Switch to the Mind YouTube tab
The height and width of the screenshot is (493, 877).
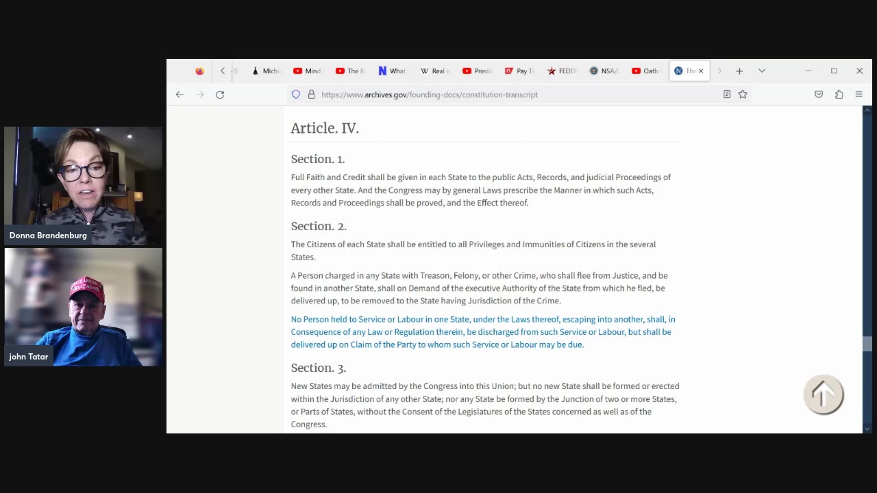coord(307,71)
